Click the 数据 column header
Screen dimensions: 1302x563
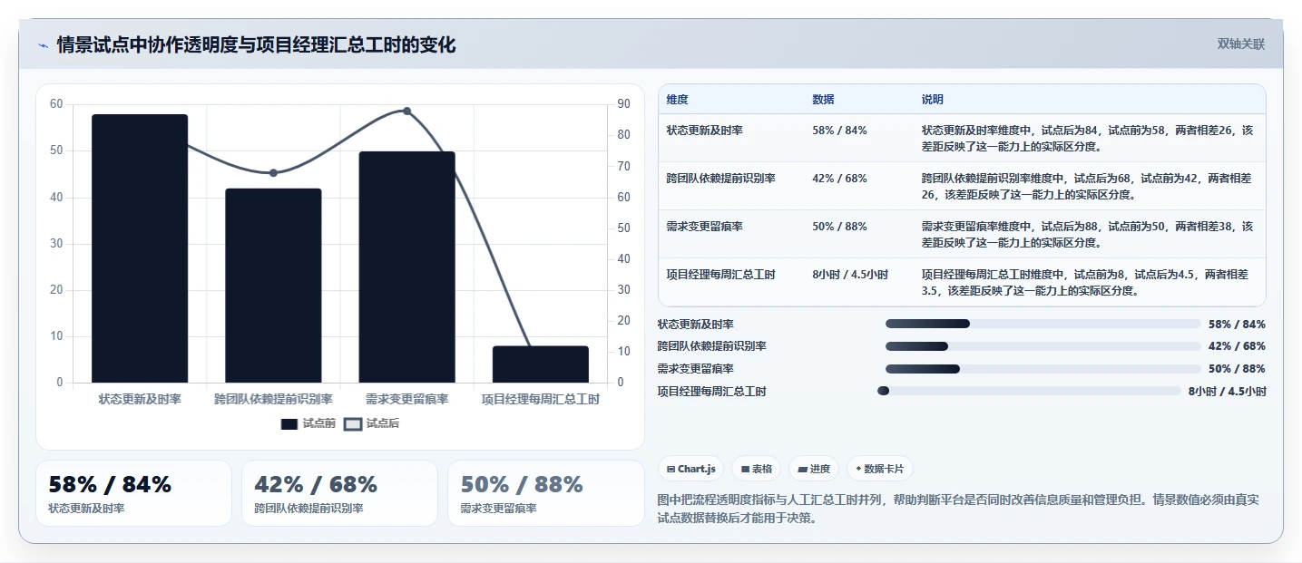823,99
